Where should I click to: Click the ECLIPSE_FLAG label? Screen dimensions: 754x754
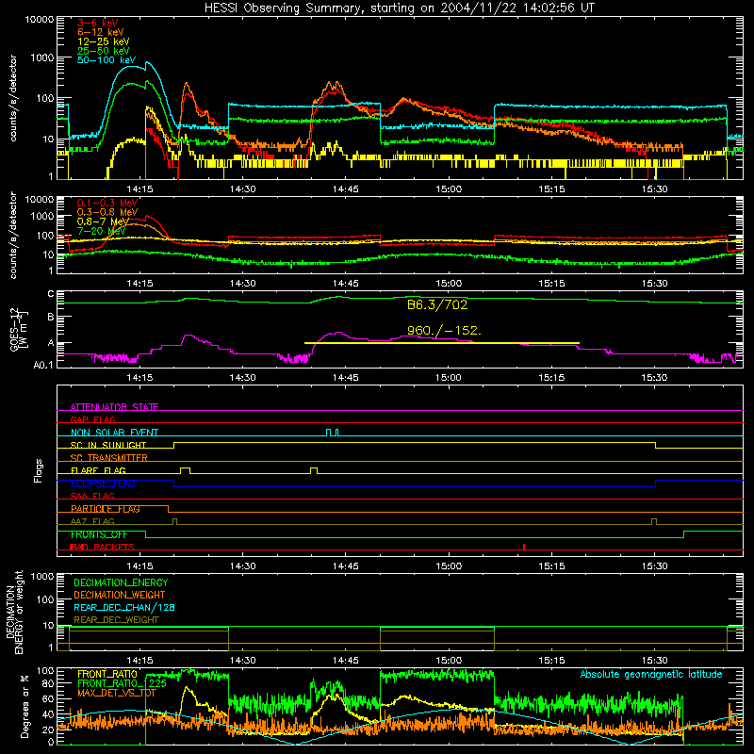tap(103, 484)
